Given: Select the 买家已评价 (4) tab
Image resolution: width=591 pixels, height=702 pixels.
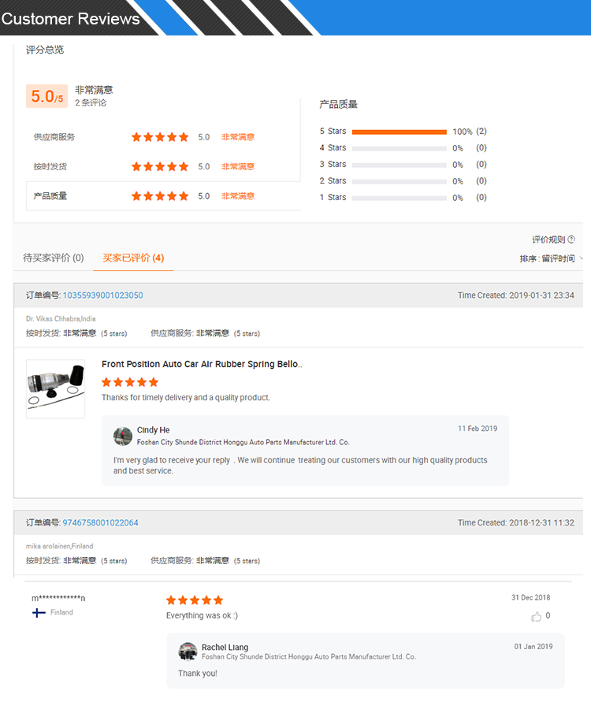Looking at the screenshot, I should [133, 258].
